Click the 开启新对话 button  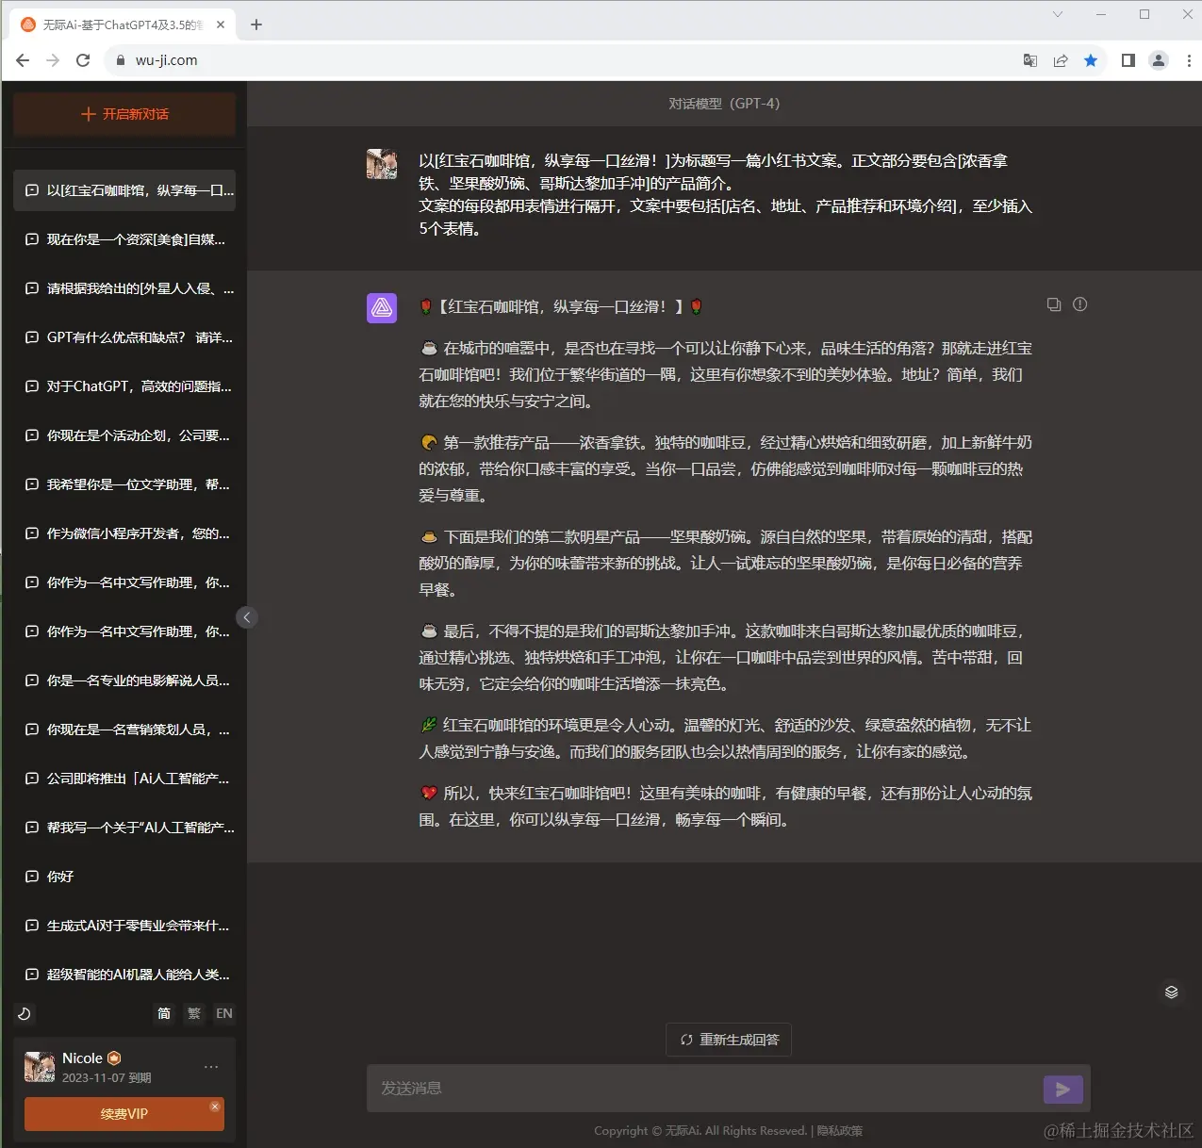pos(123,114)
